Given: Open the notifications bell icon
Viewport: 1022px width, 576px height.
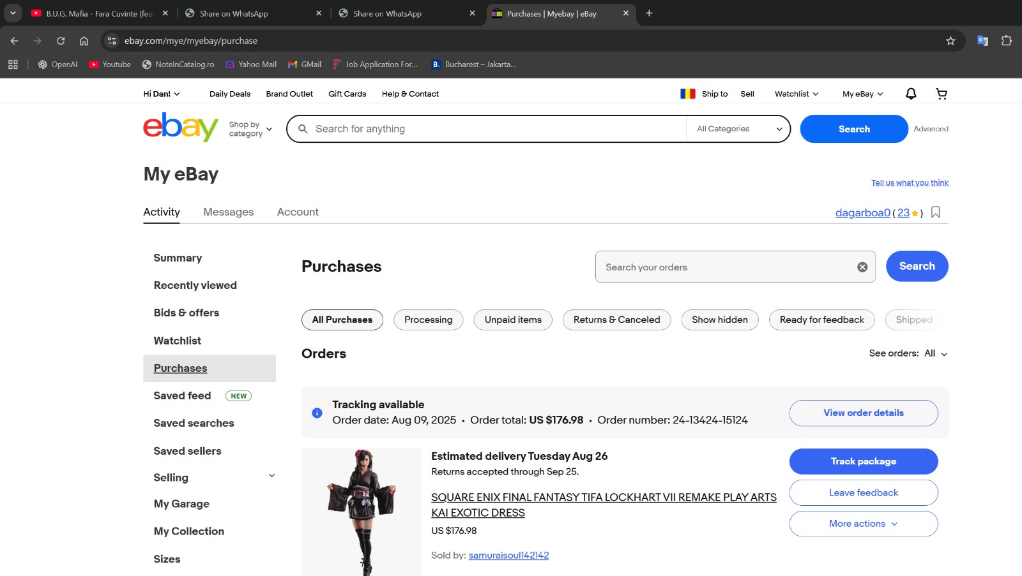Looking at the screenshot, I should click(x=911, y=94).
